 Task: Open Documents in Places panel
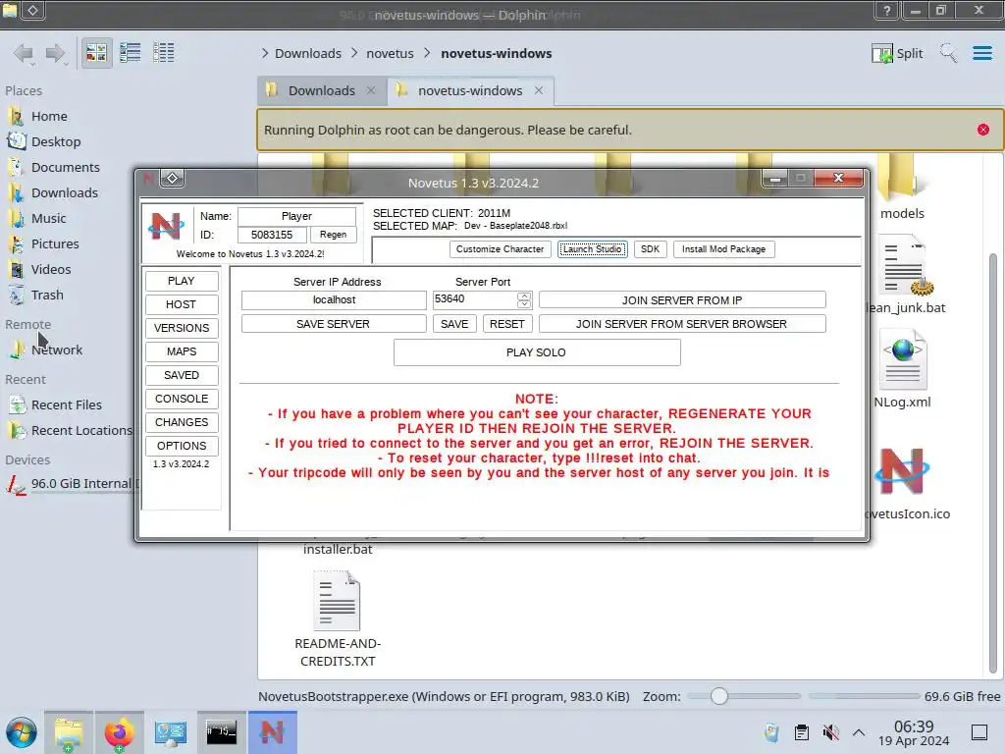[66, 167]
